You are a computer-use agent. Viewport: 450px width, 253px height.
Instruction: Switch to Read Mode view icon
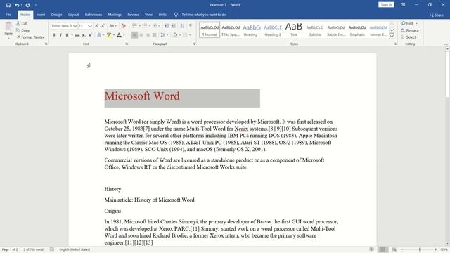pos(371,249)
